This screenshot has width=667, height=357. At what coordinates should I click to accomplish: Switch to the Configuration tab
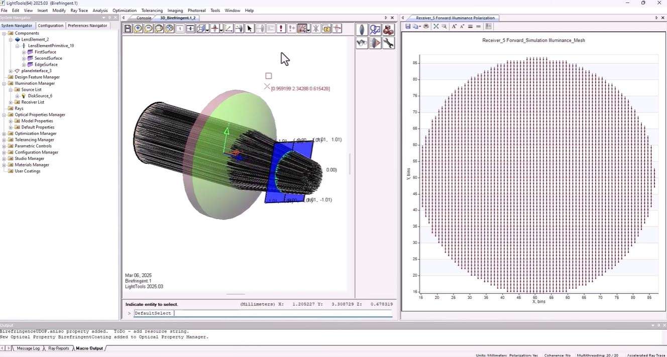51,26
